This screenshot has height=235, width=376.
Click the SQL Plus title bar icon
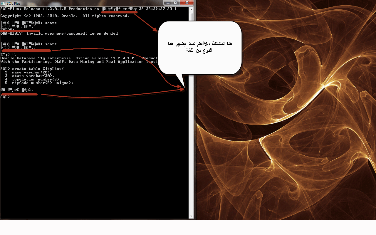coord(3,3)
